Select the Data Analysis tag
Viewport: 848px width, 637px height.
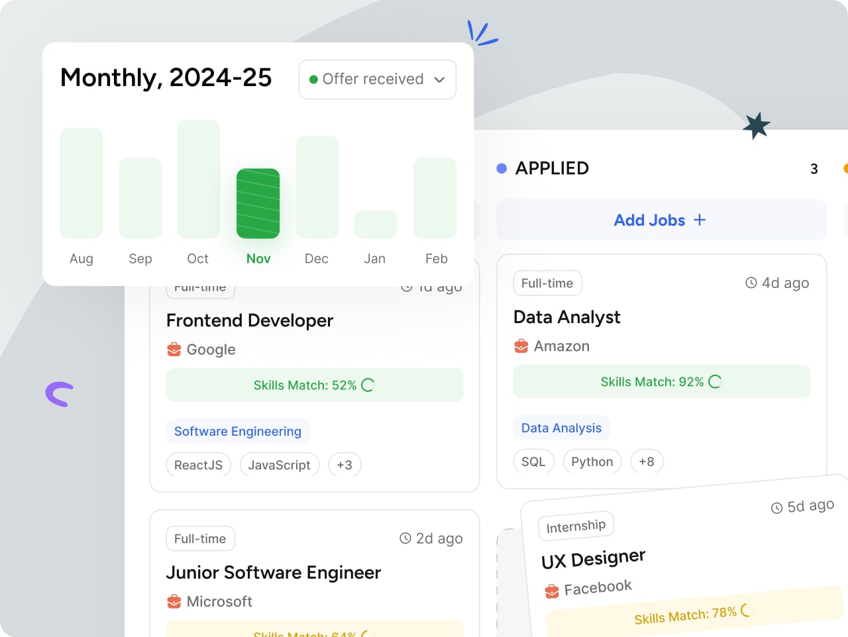(562, 427)
